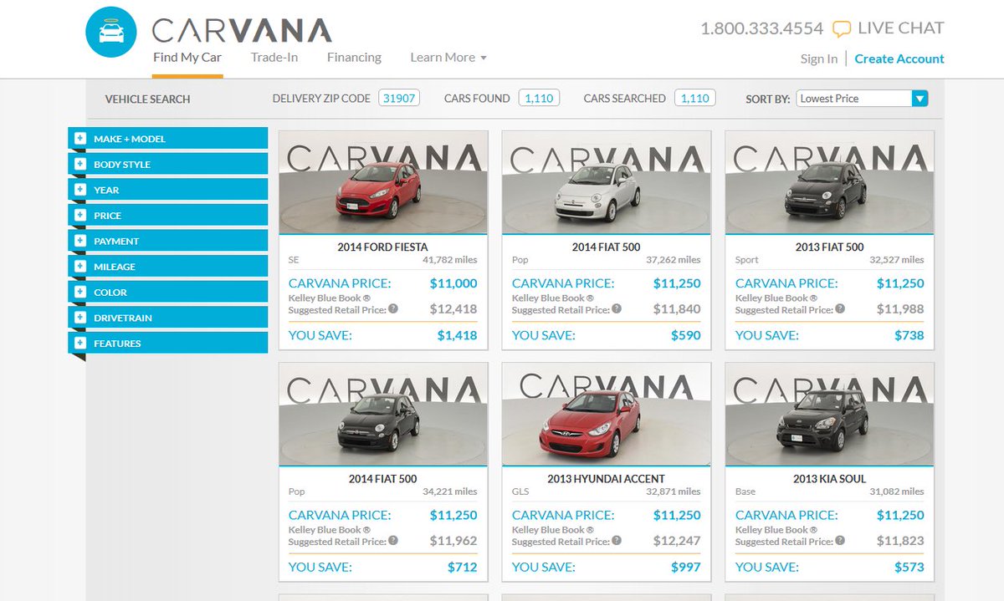This screenshot has height=601, width=1004.
Task: Click the Cars Found 1,110 value
Action: [539, 98]
